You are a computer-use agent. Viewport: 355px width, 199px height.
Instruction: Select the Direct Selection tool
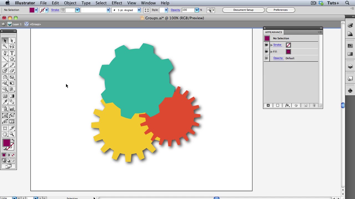point(12,41)
